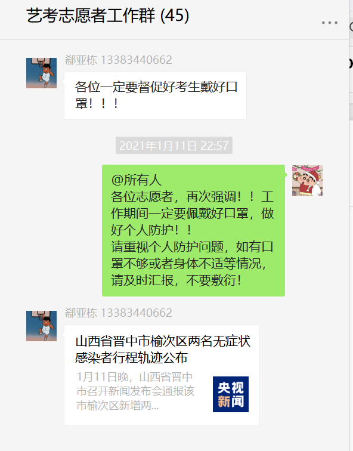
Task: Open article 山西省晋中市榆次区两名无症状感染者行程轨迹公布
Action: pyautogui.click(x=163, y=350)
